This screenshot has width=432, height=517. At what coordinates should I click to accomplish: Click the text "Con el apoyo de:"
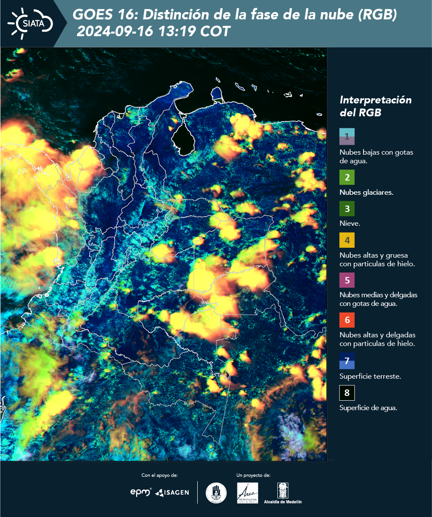tap(159, 475)
